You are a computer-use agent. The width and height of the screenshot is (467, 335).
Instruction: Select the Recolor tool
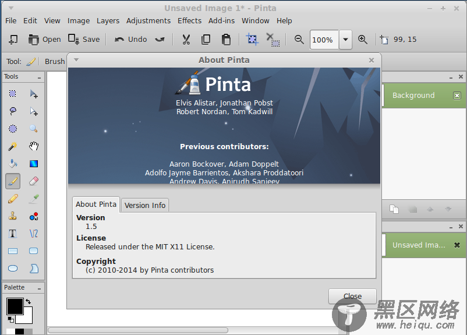pyautogui.click(x=34, y=216)
